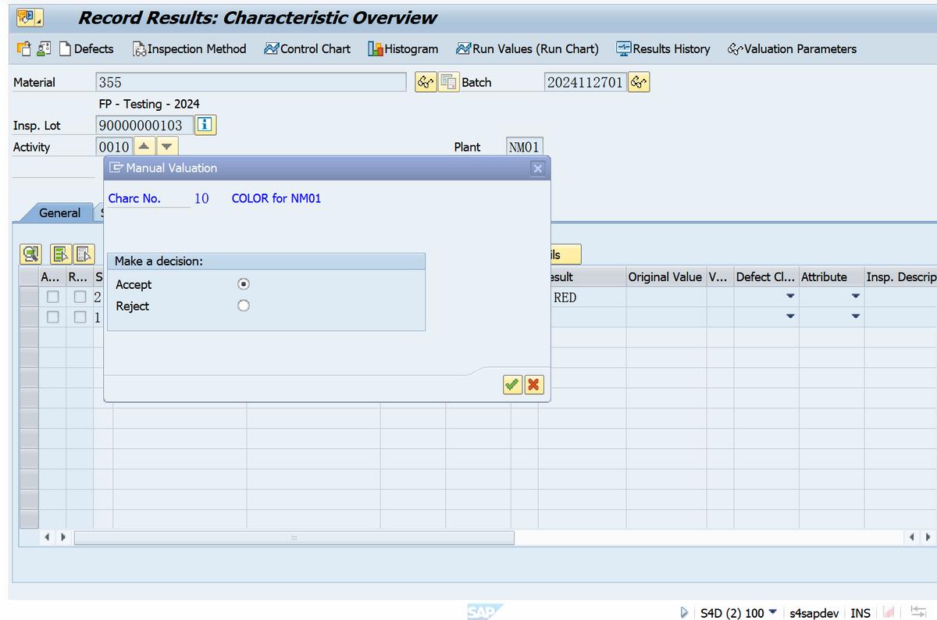This screenshot has height=620, width=937.
Task: Click the first toolbar icon left of Defects
Action: pyautogui.click(x=23, y=48)
